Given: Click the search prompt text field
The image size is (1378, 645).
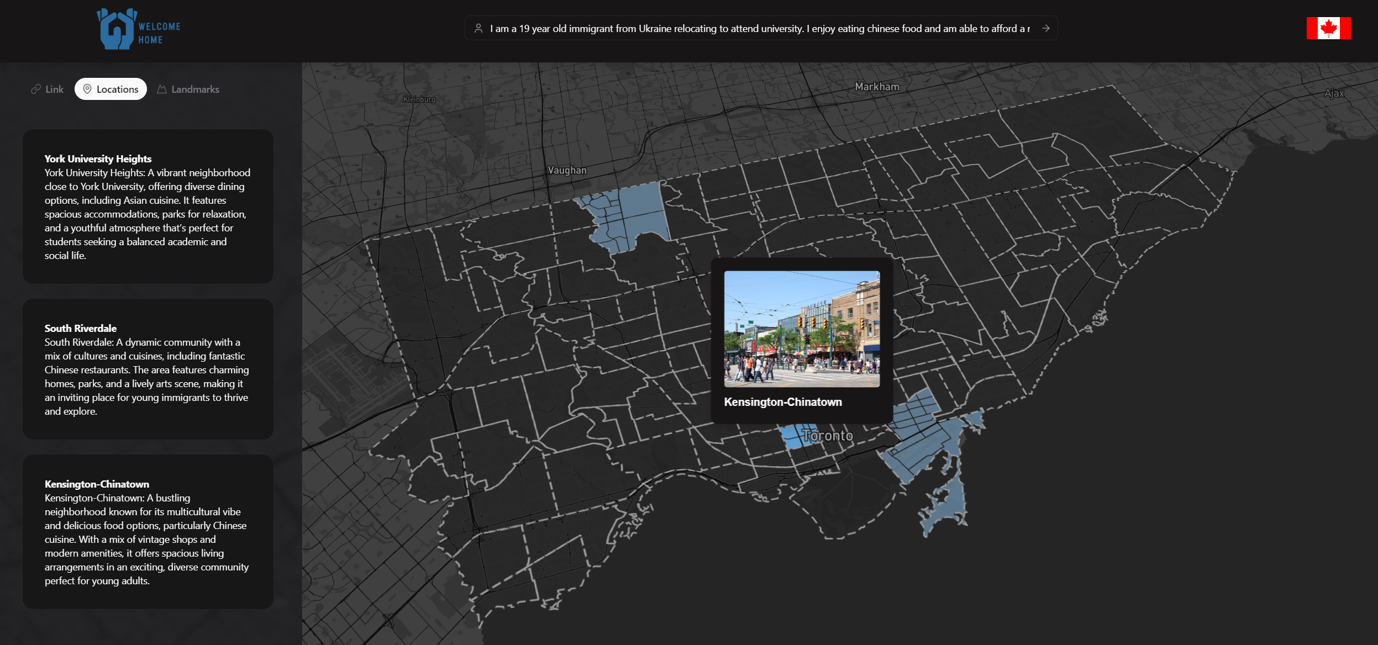Looking at the screenshot, I should [x=760, y=28].
